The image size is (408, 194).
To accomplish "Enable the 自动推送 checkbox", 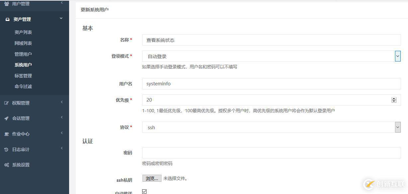I will (x=145, y=191).
